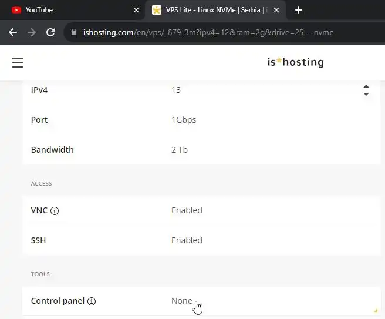The height and width of the screenshot is (319, 385).
Task: Go forward in browser history
Action: (x=32, y=32)
